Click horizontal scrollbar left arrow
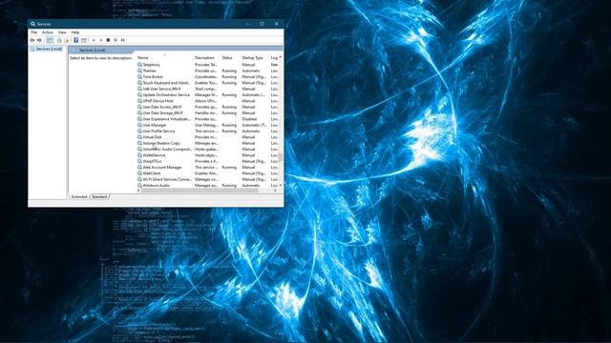 point(139,191)
